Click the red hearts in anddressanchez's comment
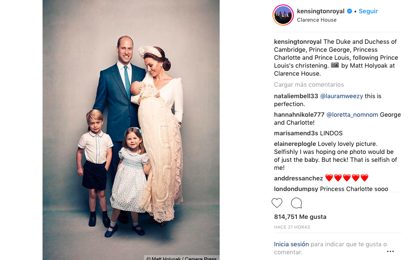Viewport: 411px width, 260px height. 347,178
